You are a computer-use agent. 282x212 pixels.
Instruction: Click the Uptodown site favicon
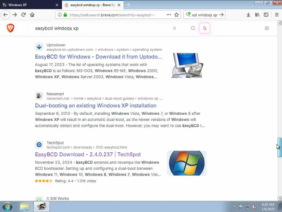tap(39, 47)
